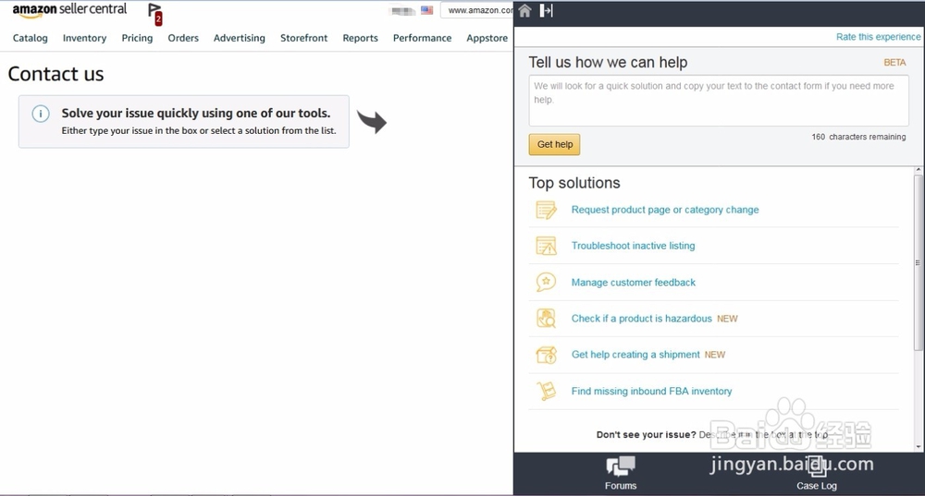Open Request product page or category change

pyautogui.click(x=665, y=210)
